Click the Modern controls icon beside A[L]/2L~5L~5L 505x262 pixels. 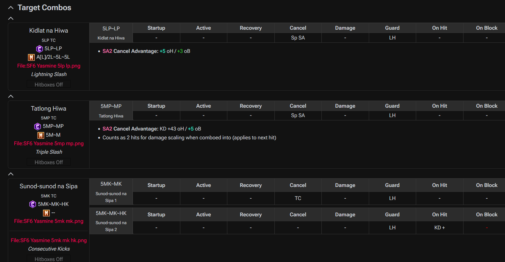[x=31, y=57]
